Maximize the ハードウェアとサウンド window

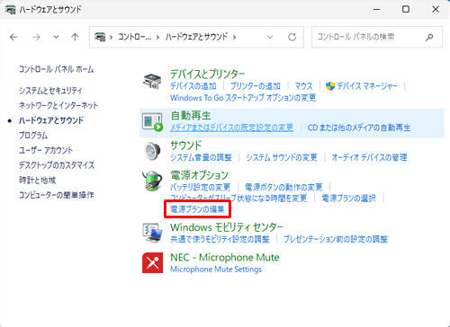406,9
